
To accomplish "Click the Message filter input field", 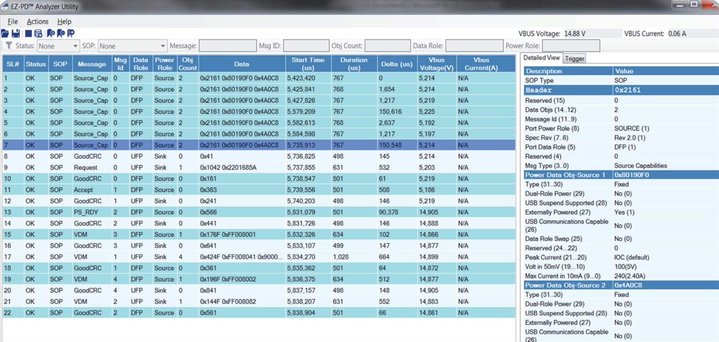I will tap(227, 46).
